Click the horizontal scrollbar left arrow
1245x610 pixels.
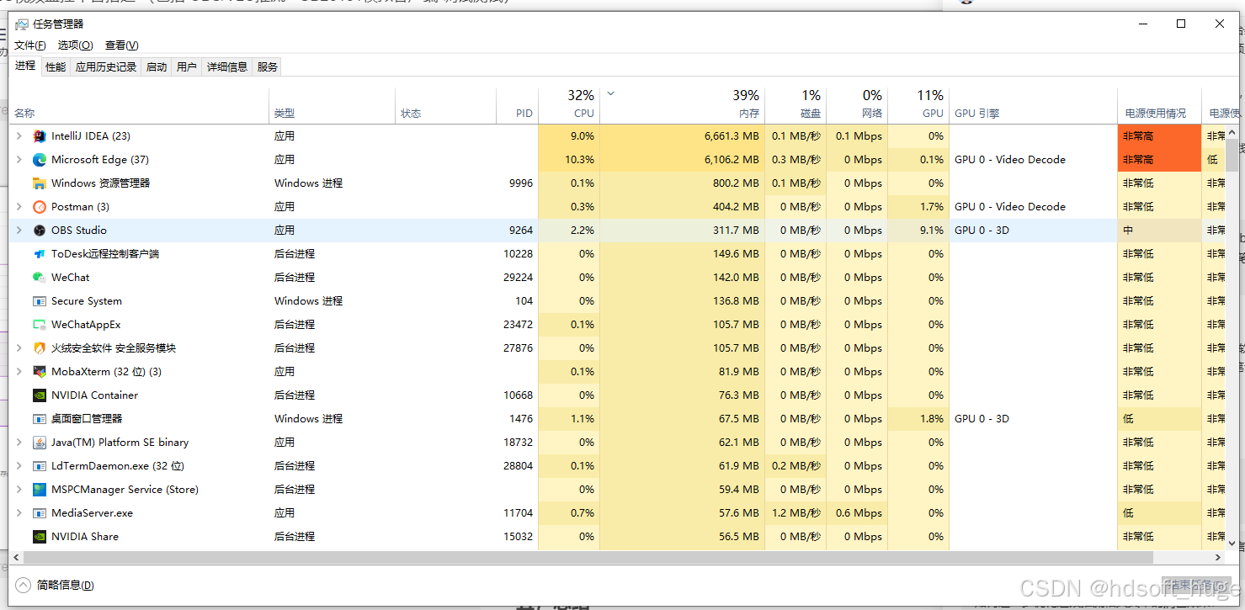16,558
